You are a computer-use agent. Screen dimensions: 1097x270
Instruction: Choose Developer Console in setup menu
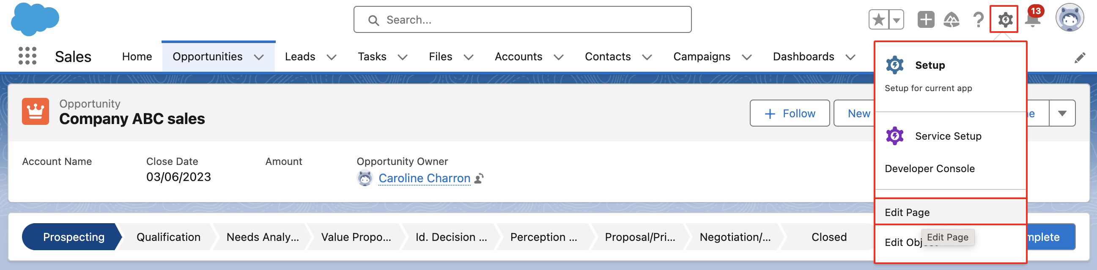coord(930,168)
